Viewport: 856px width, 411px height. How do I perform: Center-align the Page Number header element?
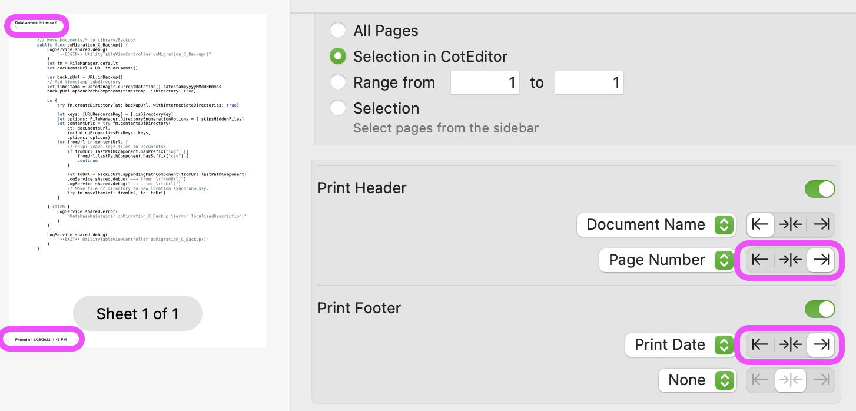(x=791, y=260)
